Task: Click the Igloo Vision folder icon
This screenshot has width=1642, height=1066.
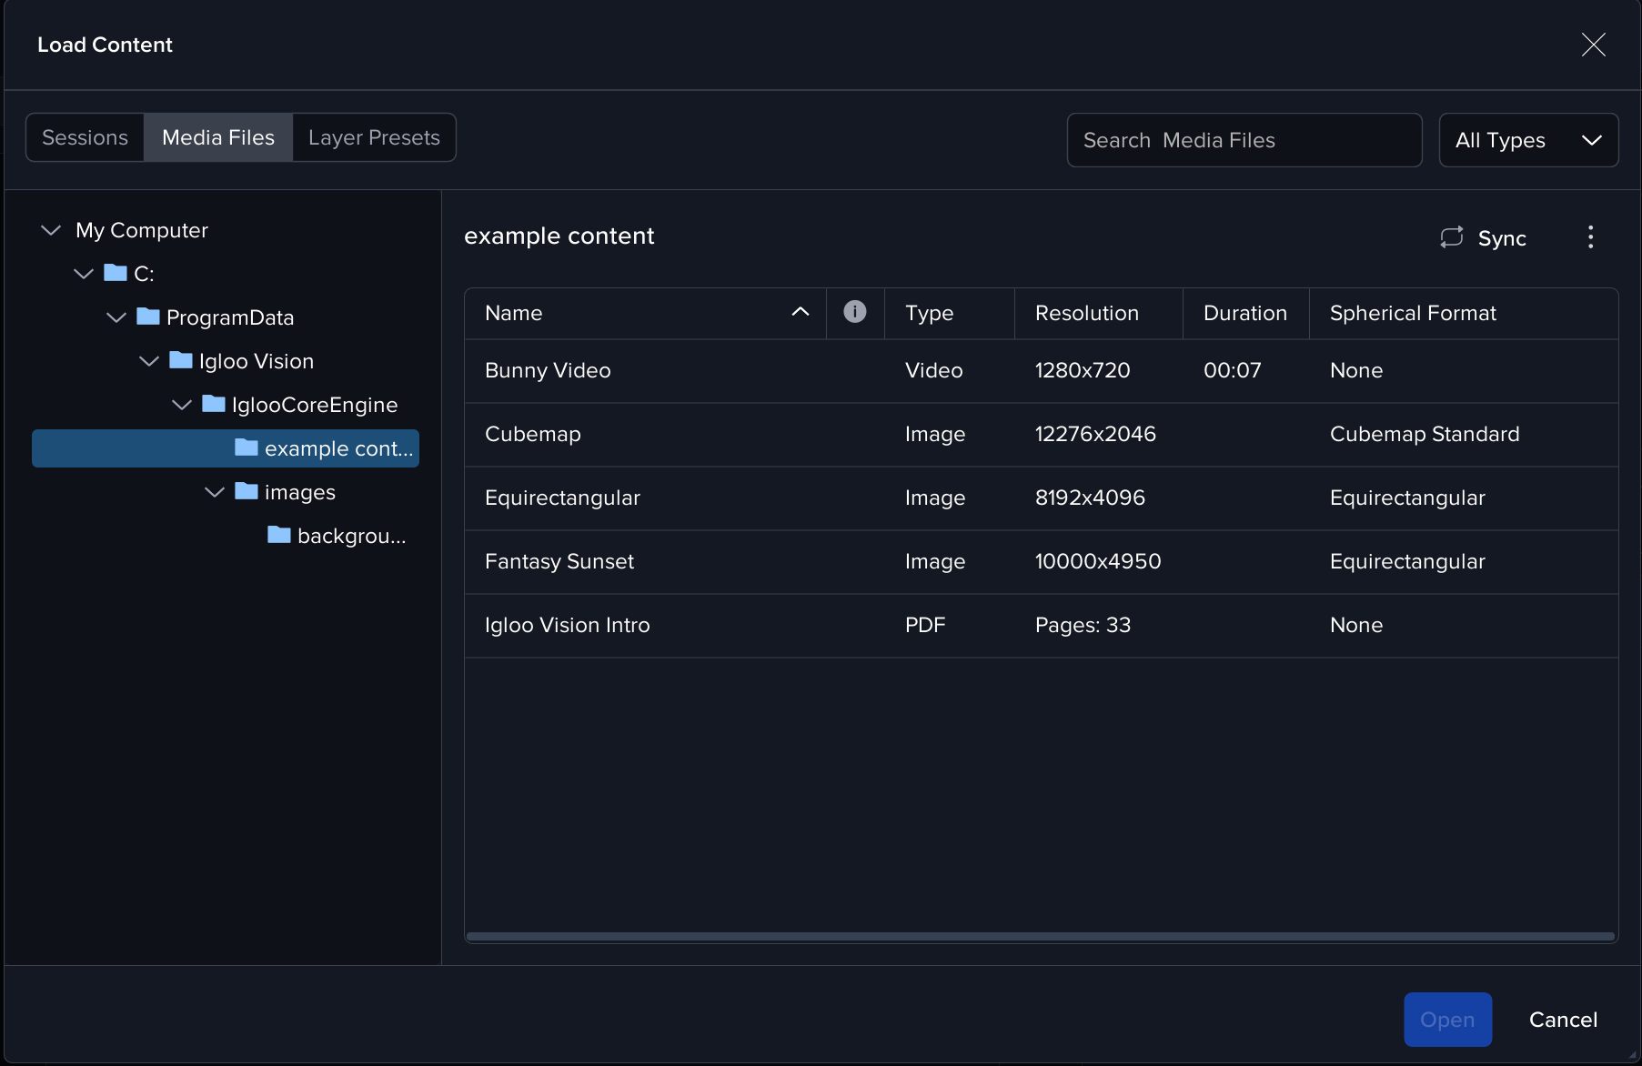Action: pyautogui.click(x=180, y=360)
